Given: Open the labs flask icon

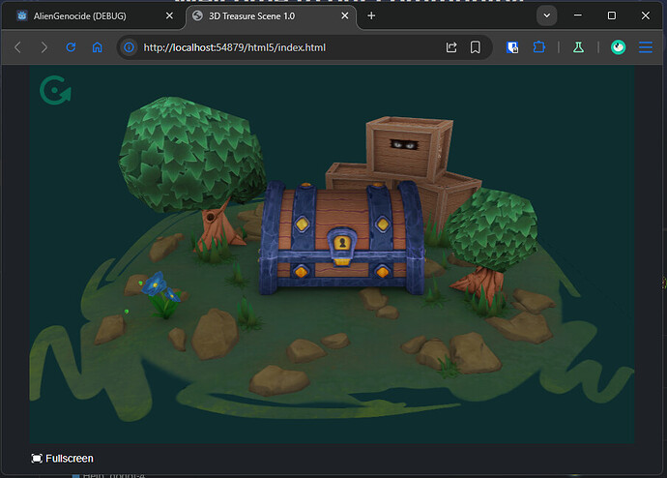Looking at the screenshot, I should tap(578, 47).
